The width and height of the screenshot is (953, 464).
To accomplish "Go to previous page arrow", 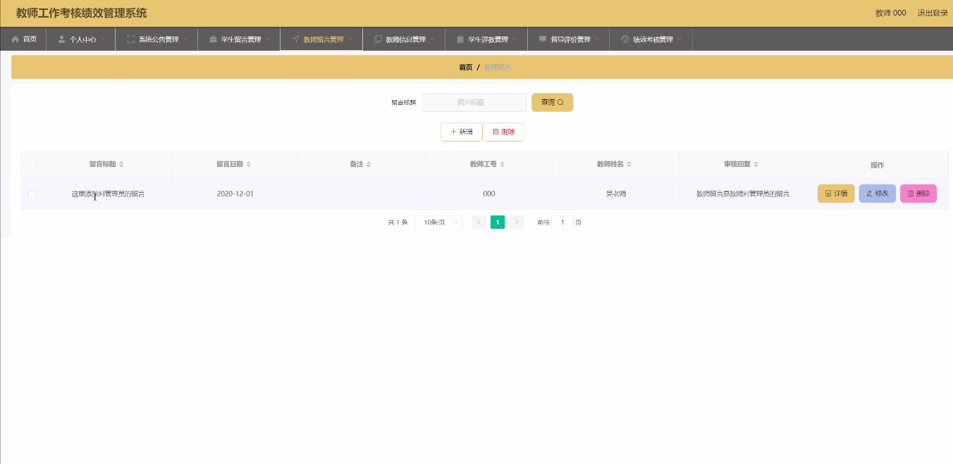I will 479,222.
